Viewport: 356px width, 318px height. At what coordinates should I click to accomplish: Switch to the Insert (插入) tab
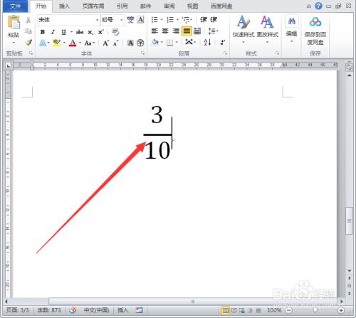[64, 6]
